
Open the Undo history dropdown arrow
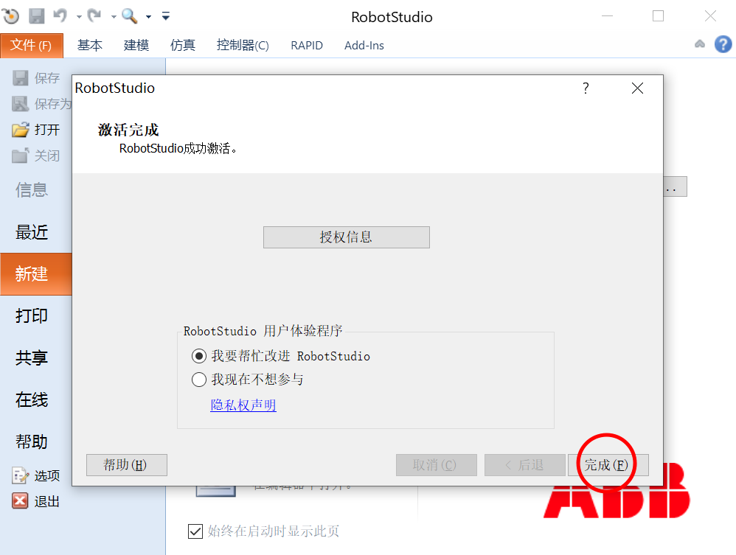(x=79, y=17)
